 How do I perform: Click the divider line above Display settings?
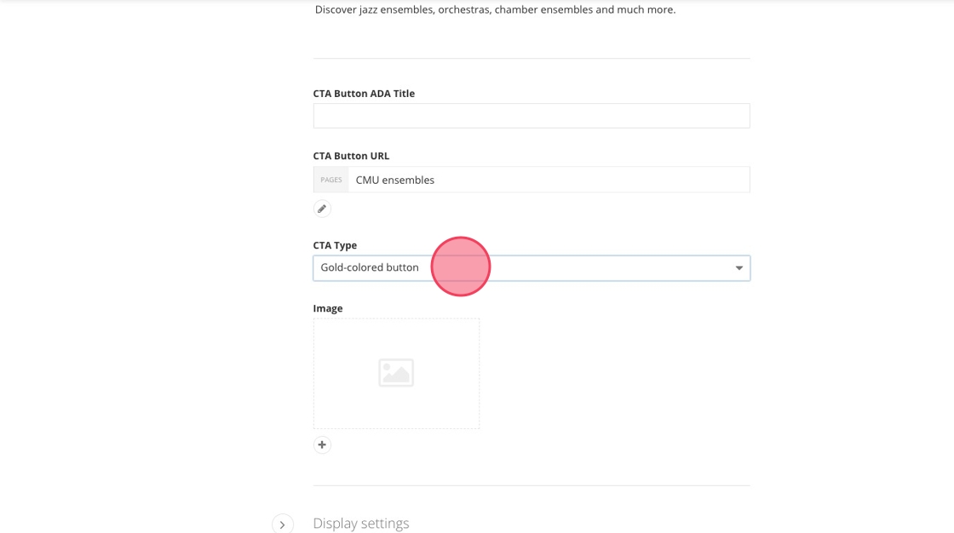pos(532,485)
